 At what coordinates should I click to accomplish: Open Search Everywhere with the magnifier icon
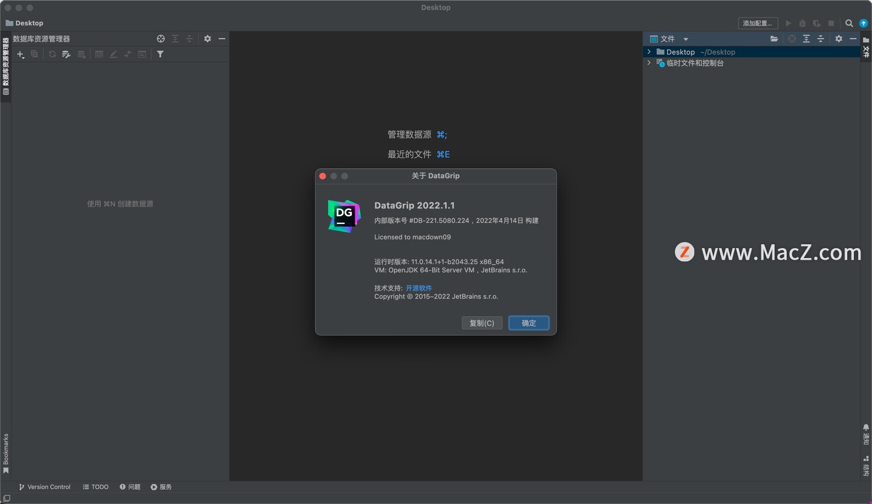click(x=849, y=23)
